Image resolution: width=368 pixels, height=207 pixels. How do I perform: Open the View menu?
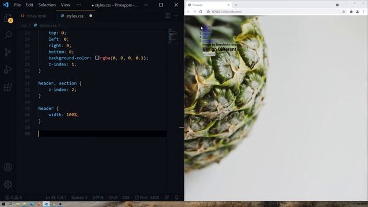[66, 5]
